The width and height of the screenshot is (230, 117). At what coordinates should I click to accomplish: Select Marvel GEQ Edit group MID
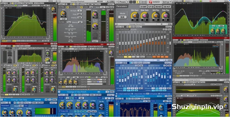pos(128,57)
